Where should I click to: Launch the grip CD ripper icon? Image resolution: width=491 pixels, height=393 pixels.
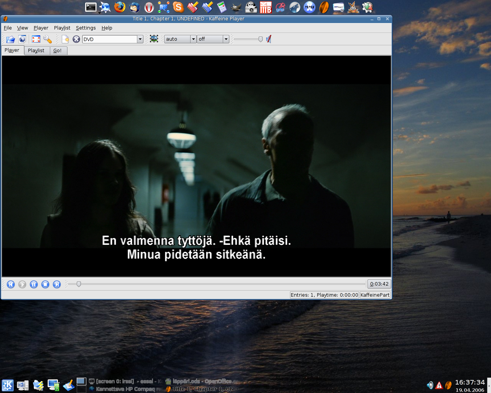click(x=280, y=7)
